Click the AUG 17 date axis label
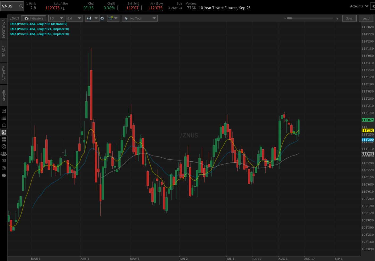This screenshot has height=261, width=375. tap(309, 259)
